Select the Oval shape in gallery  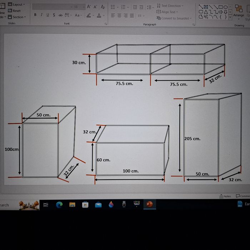225,7
